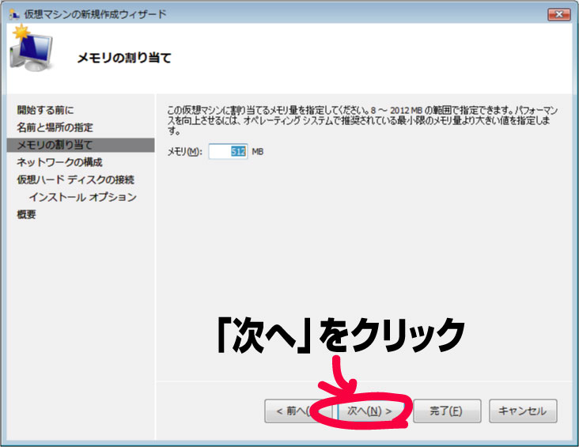Select 開始する前に in the step list
The height and width of the screenshot is (447, 579).
pos(45,110)
